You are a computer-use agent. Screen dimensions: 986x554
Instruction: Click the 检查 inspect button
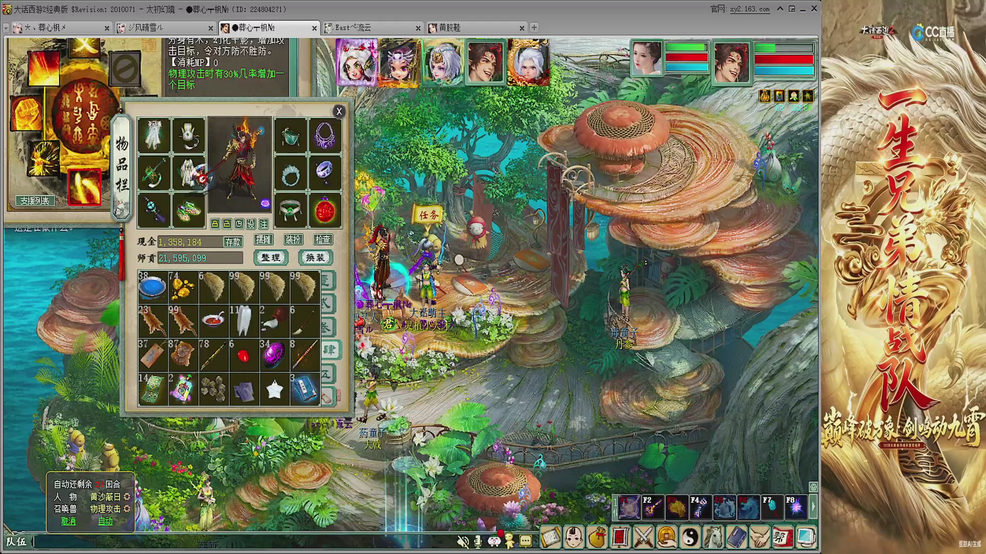point(323,240)
